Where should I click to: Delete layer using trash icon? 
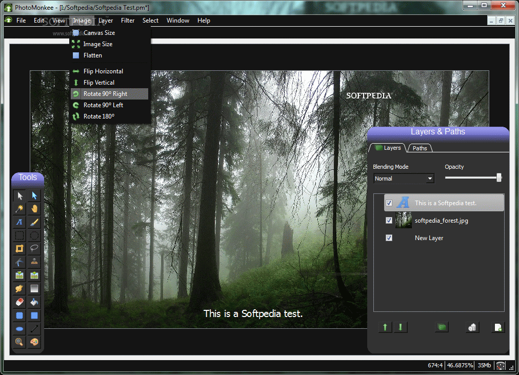pyautogui.click(x=472, y=327)
